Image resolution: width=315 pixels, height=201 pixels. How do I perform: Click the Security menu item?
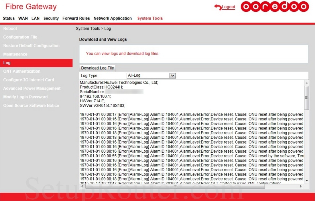(51, 18)
